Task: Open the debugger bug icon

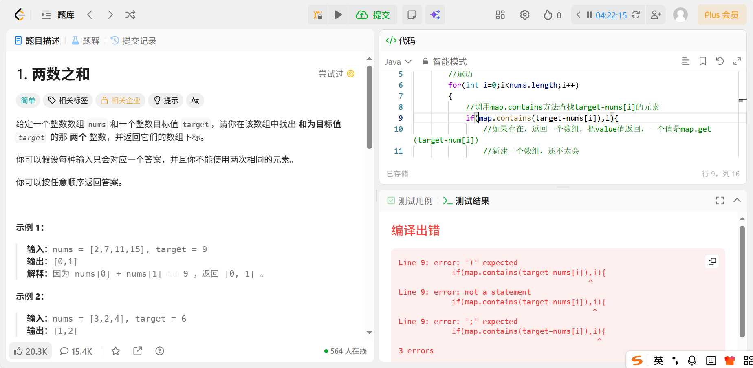Action: coord(318,15)
